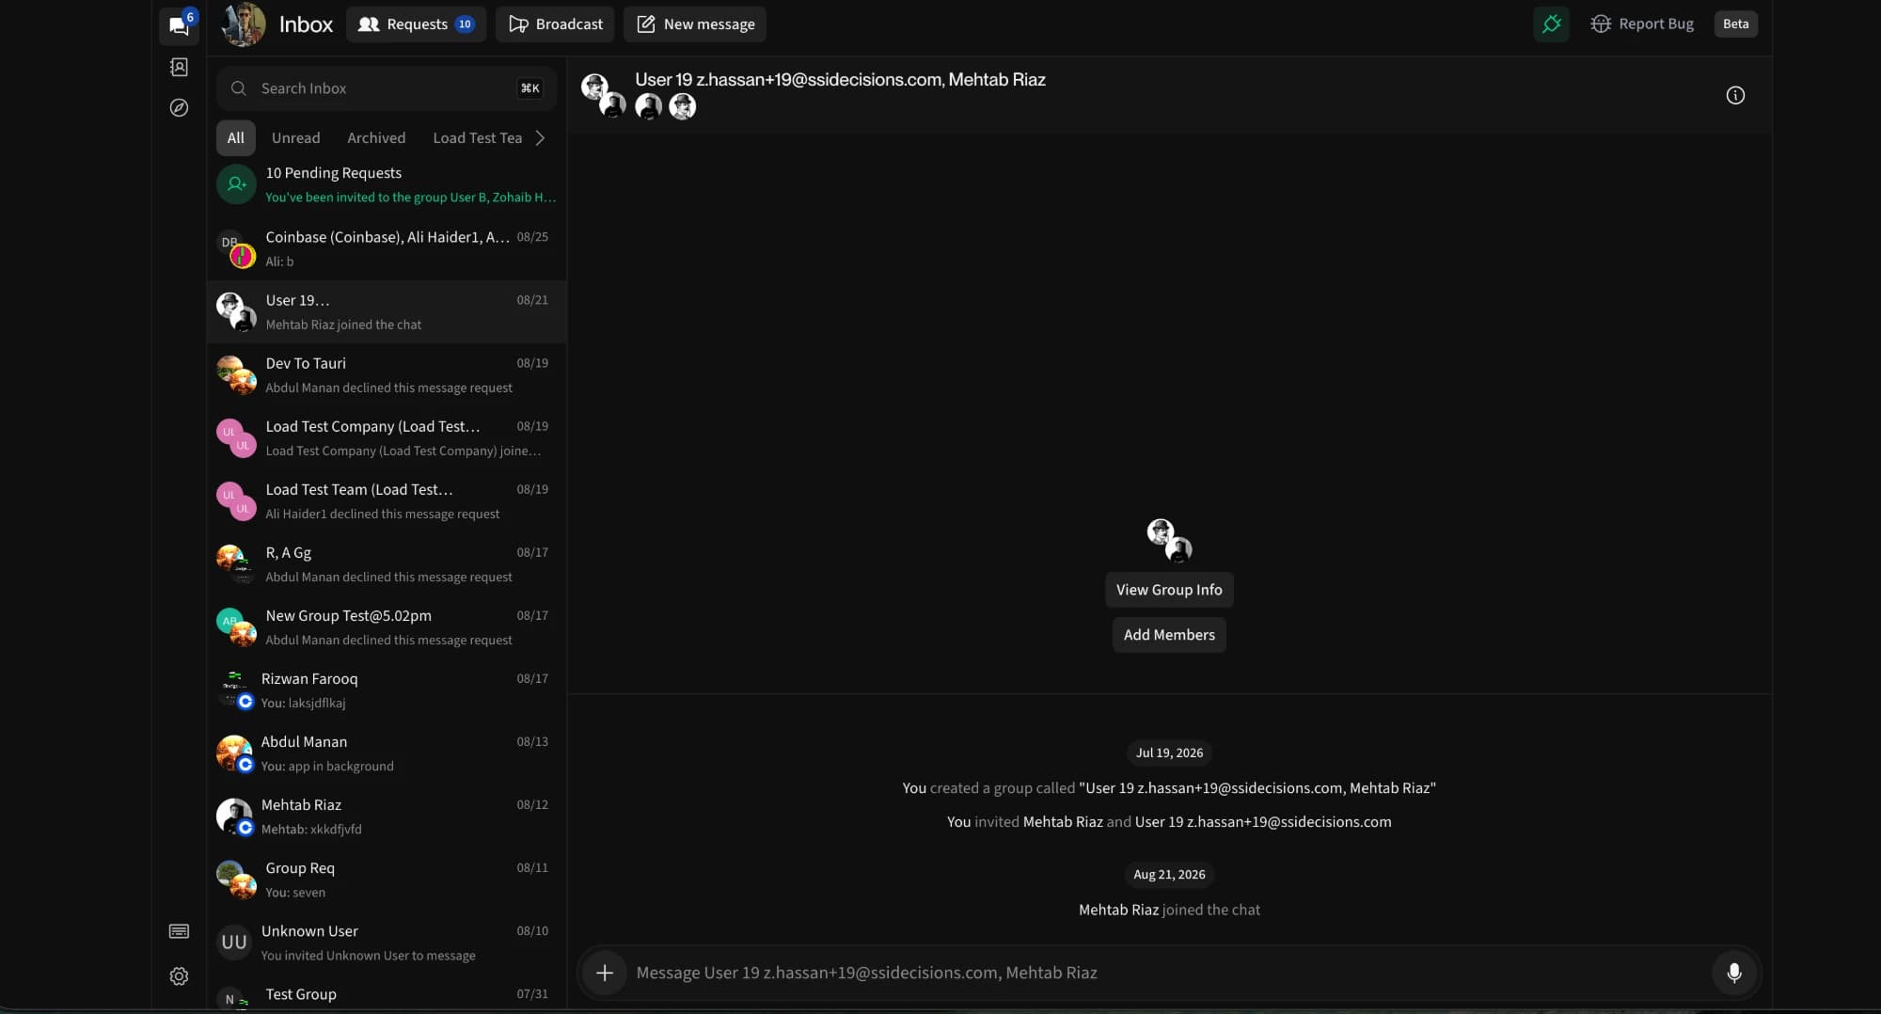Click the Beta badge

coord(1735,24)
